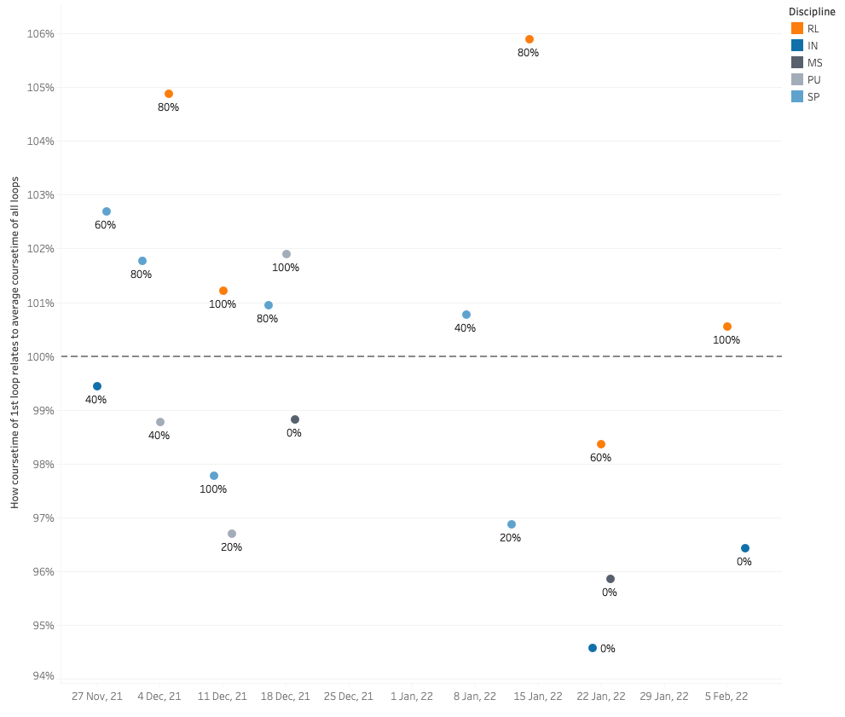
Task: Click the rightmost orange point labeled 100%
Action: pyautogui.click(x=727, y=327)
